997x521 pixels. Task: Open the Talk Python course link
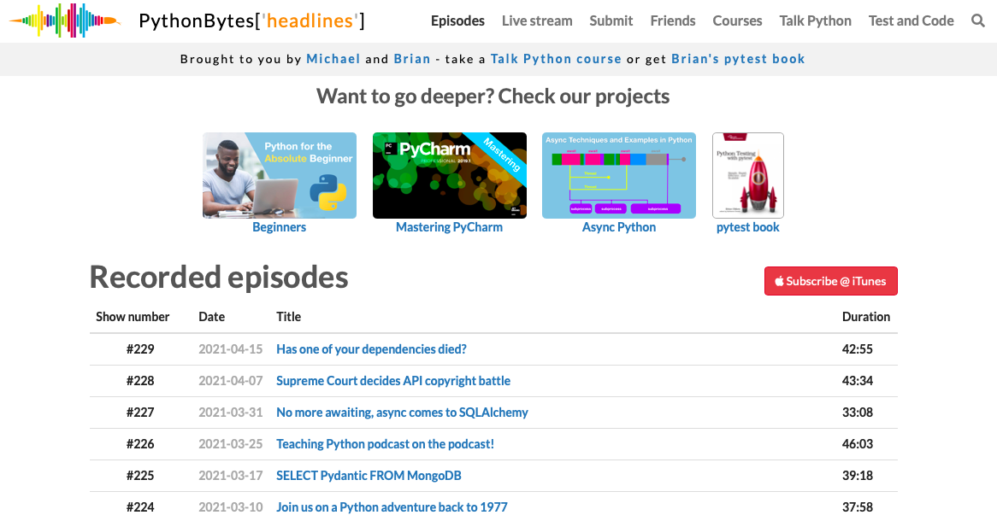556,59
